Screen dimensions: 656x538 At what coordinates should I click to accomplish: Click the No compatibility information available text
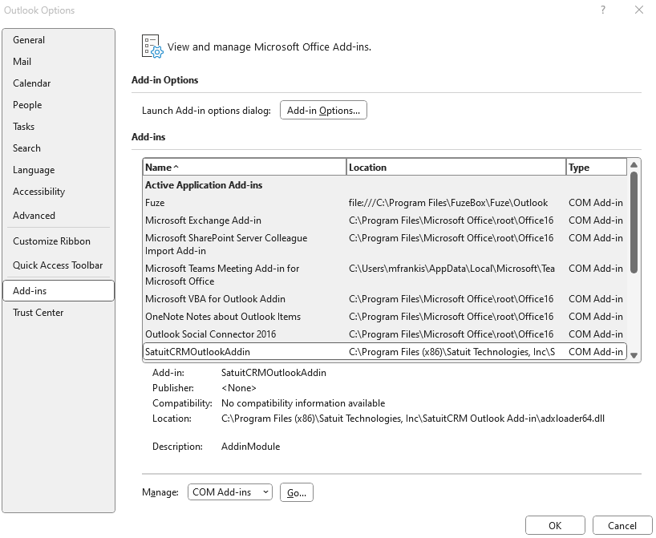click(x=303, y=403)
